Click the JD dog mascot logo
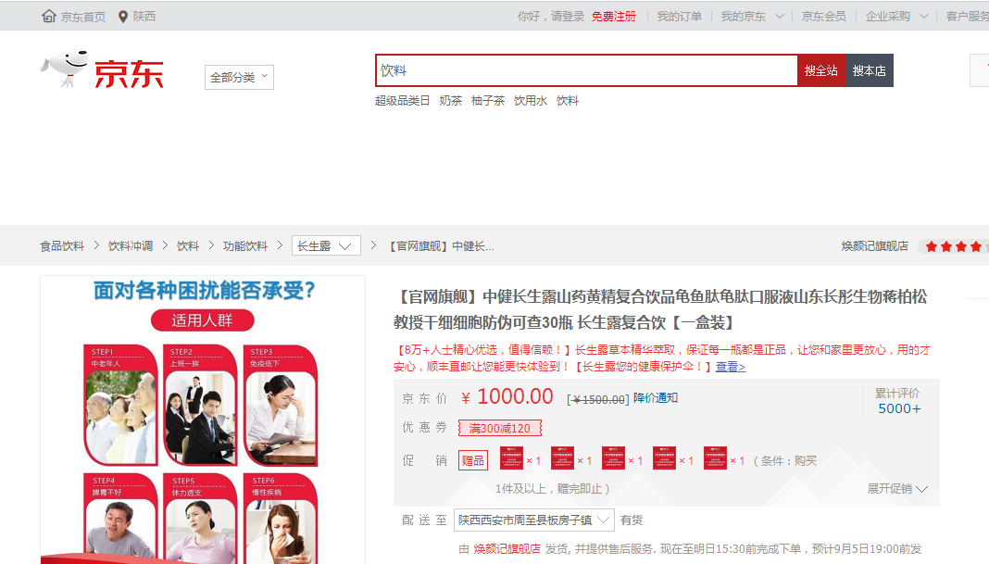 (x=64, y=69)
